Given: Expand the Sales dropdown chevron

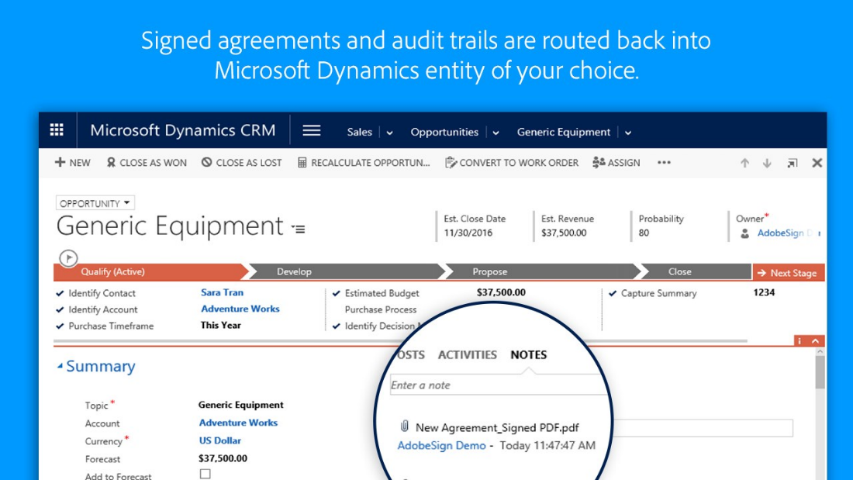Looking at the screenshot, I should point(389,133).
